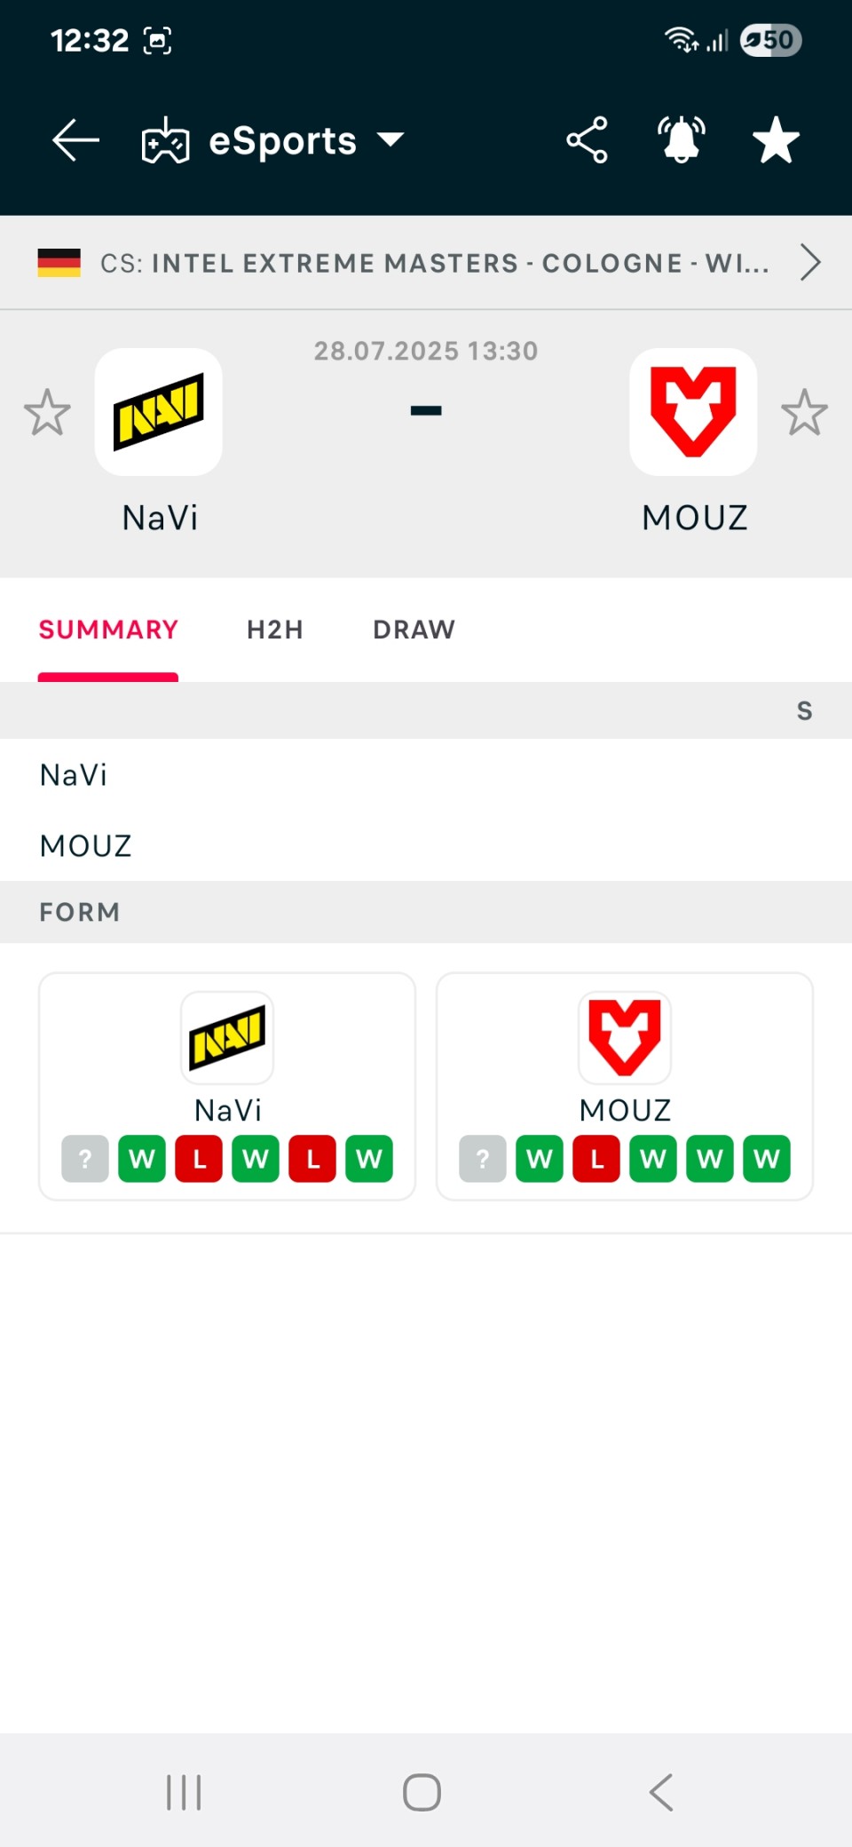
Task: Open NaVi logo in the form card
Action: (227, 1037)
